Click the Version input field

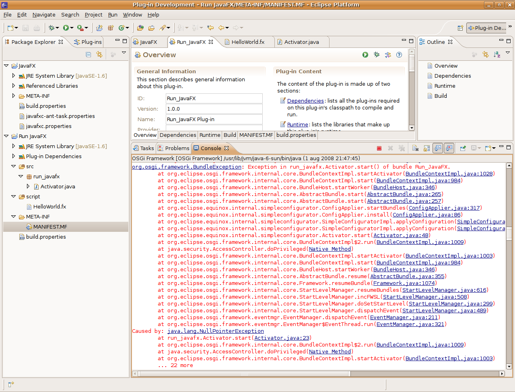(214, 109)
